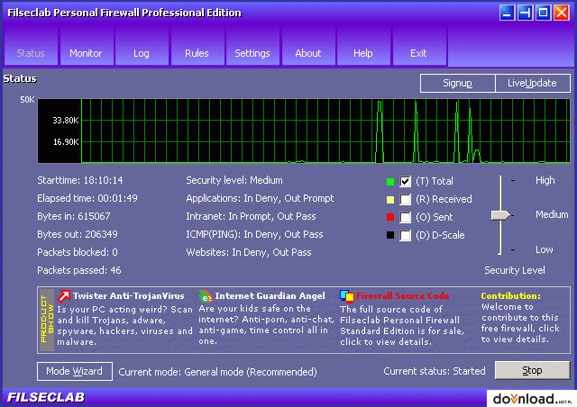Uncheck the (T) Total checkbox
Screen dimensions: 577x407
(x=405, y=181)
